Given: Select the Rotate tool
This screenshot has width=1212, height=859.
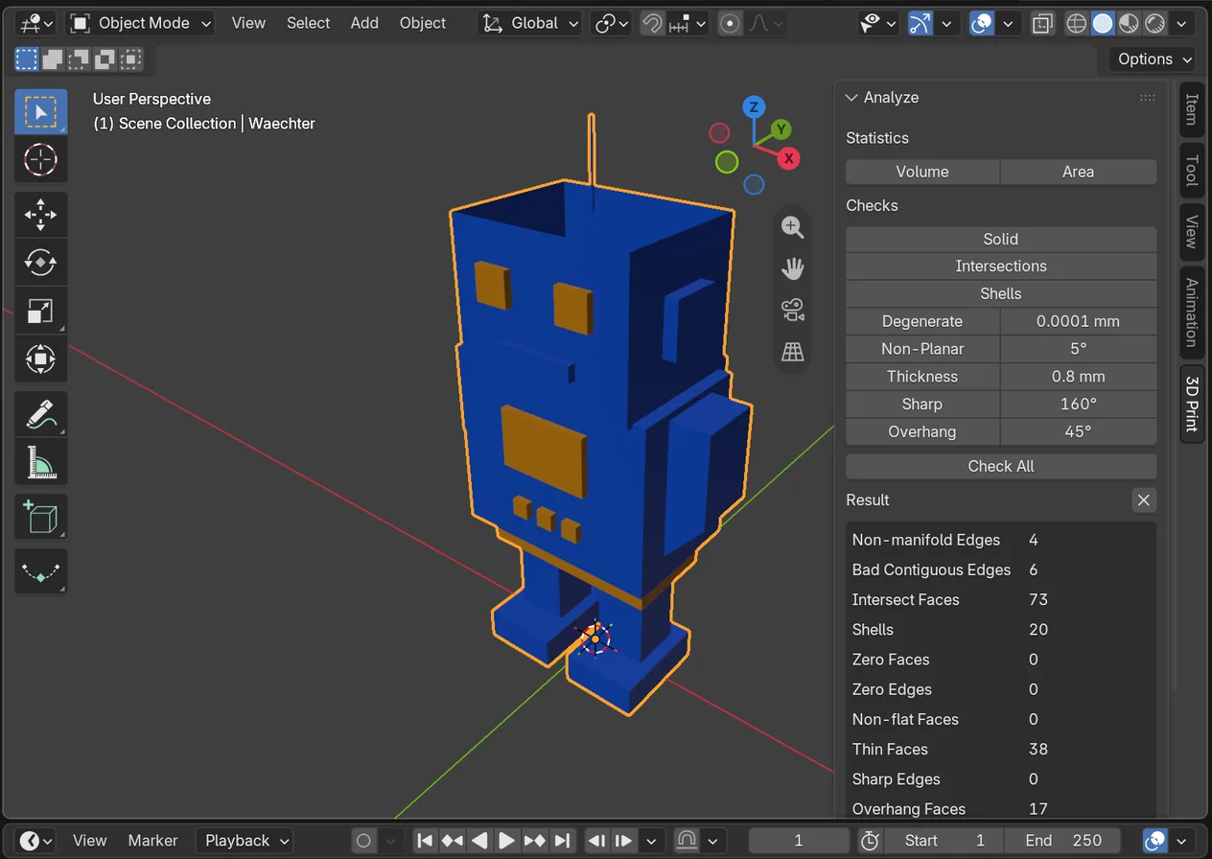Looking at the screenshot, I should coord(40,262).
